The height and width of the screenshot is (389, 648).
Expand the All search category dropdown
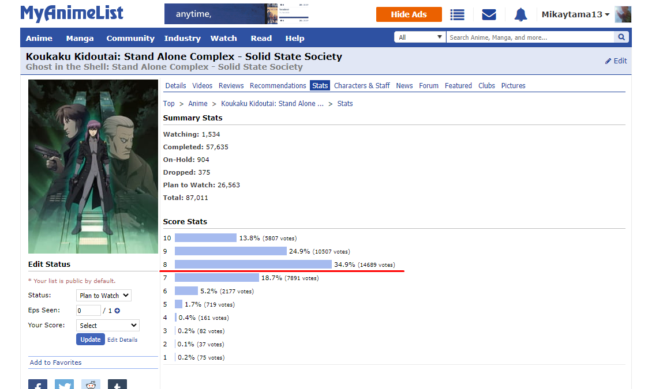pos(420,37)
